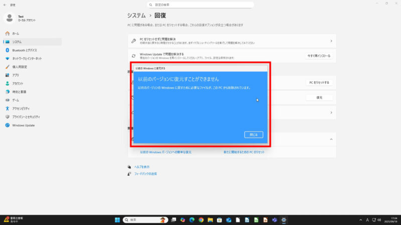The height and width of the screenshot is (225, 401).
Task: Click the 復元 button
Action: click(x=319, y=97)
